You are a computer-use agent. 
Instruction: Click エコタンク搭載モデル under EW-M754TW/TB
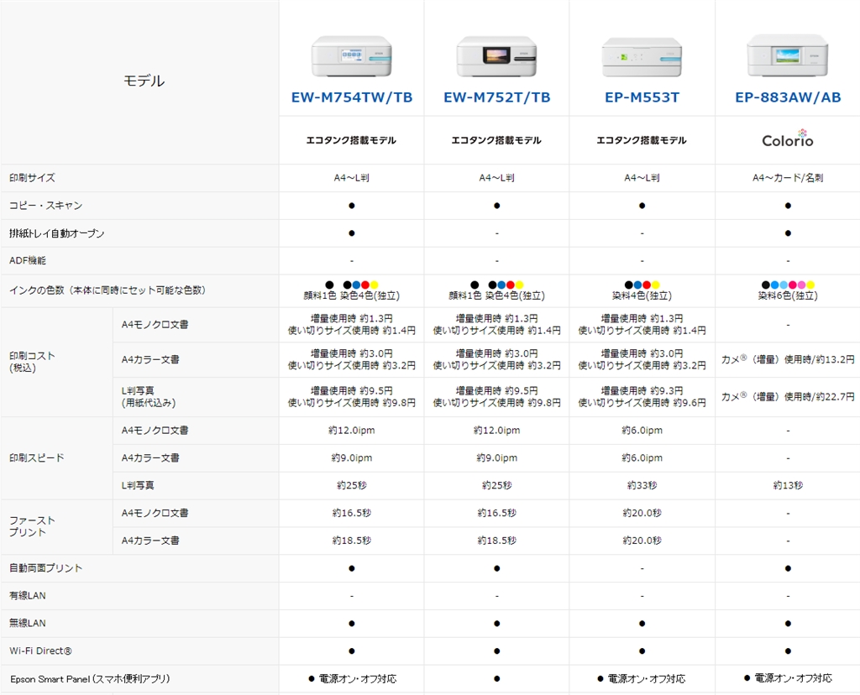tap(351, 140)
